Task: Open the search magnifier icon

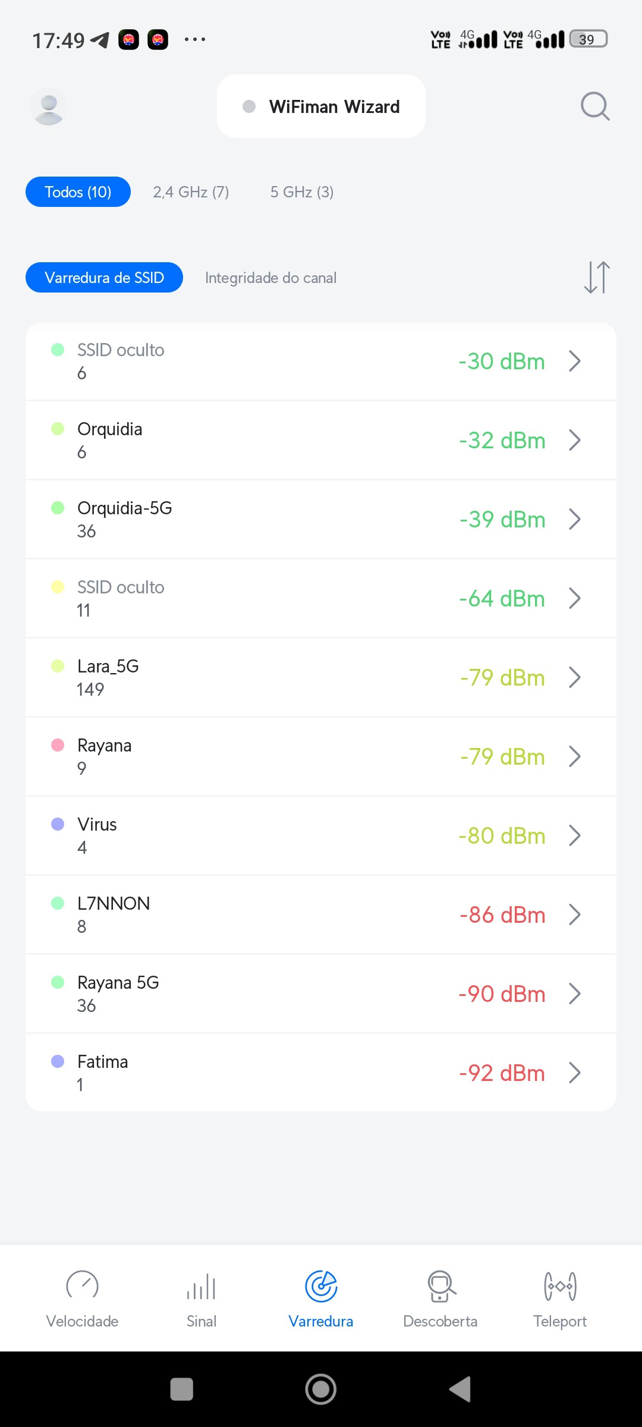Action: (595, 106)
